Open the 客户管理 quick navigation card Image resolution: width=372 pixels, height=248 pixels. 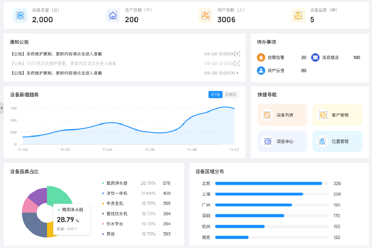tap(337, 115)
